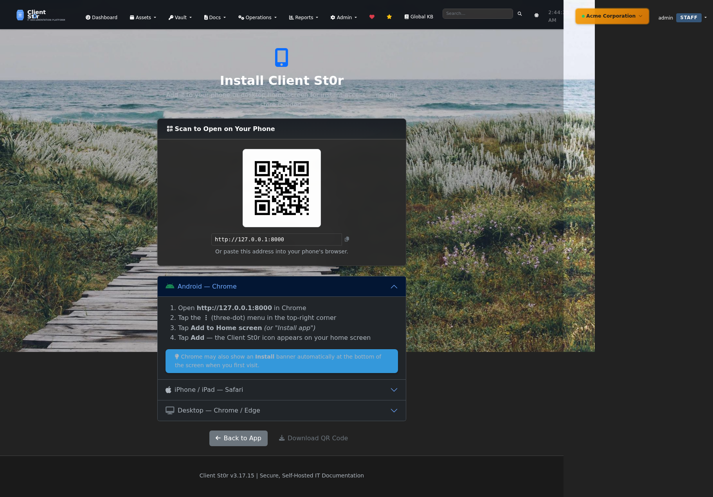
Task: Click the magnifier search icon
Action: pos(520,14)
